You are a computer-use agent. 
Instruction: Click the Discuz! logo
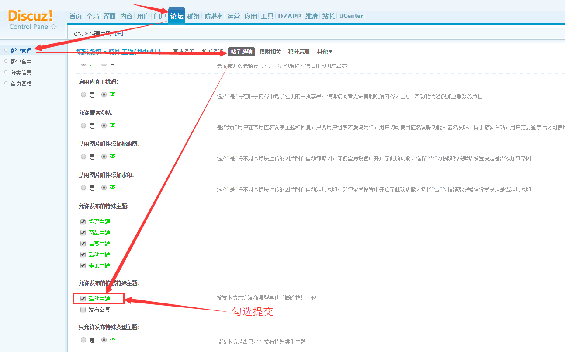(30, 16)
